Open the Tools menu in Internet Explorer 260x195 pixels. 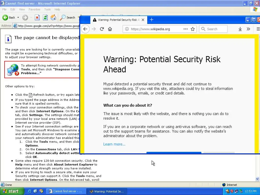point(47,9)
